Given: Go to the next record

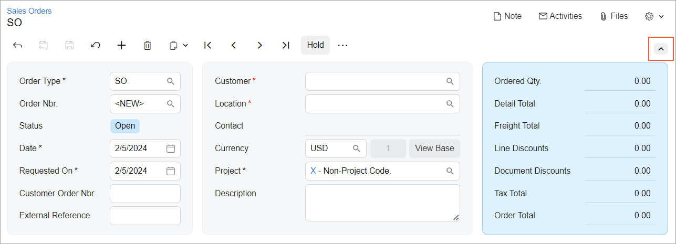Looking at the screenshot, I should (x=259, y=45).
